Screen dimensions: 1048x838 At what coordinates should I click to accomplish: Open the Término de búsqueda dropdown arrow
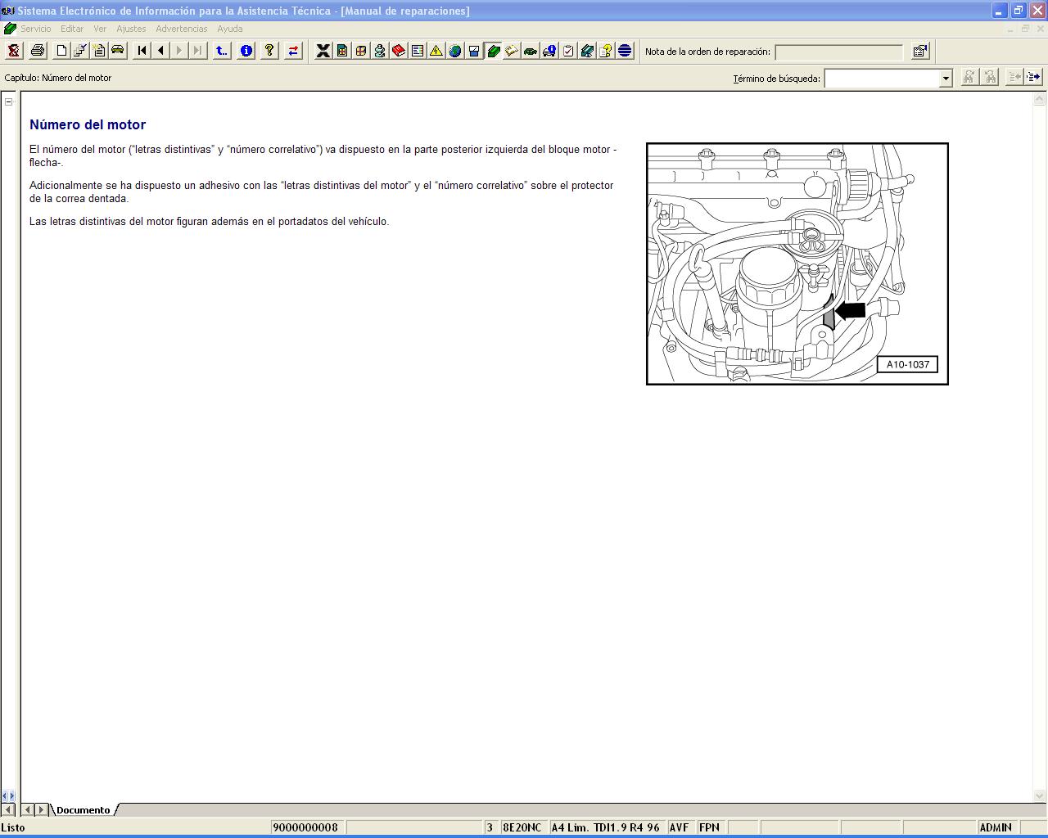click(x=946, y=79)
